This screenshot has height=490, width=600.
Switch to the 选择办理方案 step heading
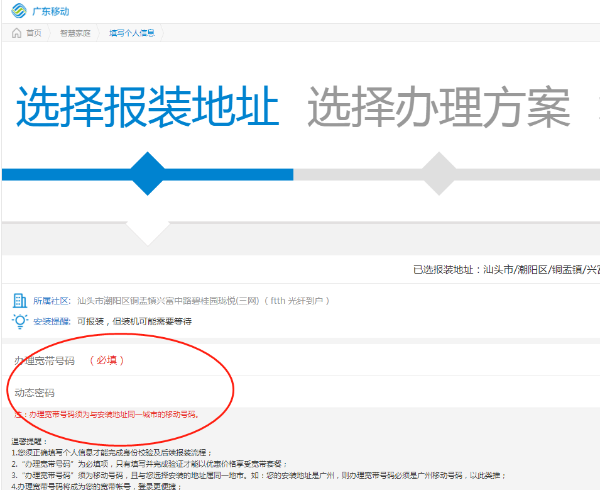click(439, 107)
